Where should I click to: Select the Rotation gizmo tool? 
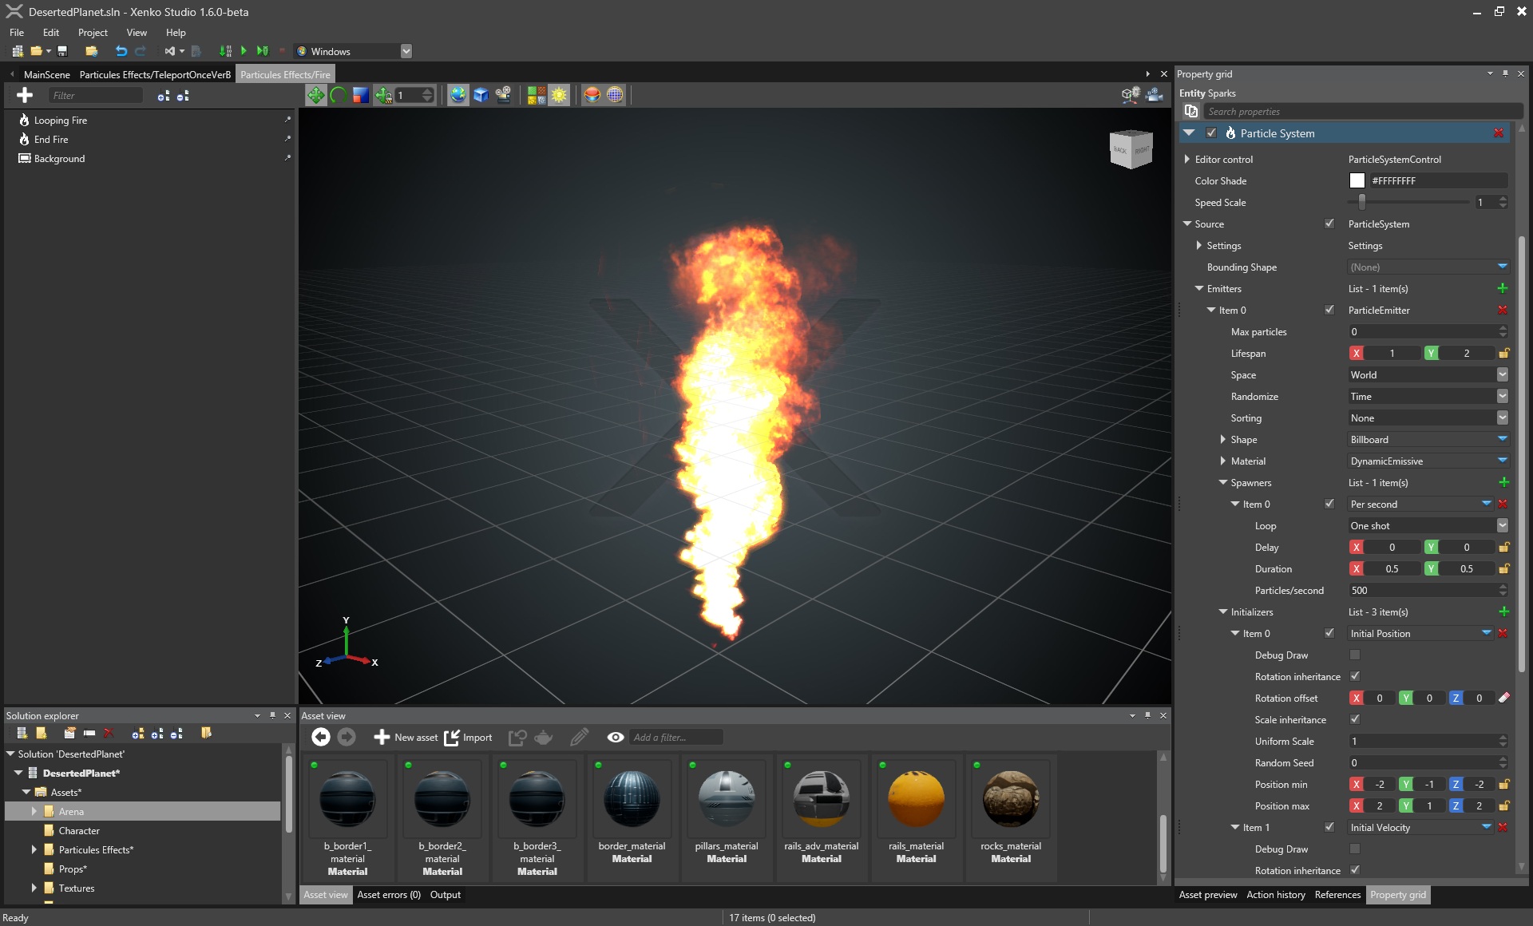[339, 95]
